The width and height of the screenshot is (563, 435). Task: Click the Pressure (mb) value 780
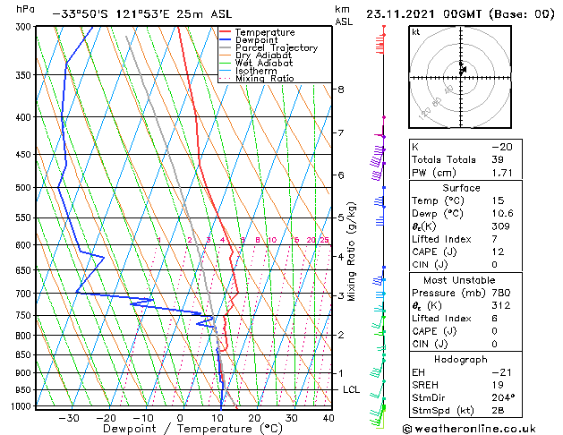point(501,293)
